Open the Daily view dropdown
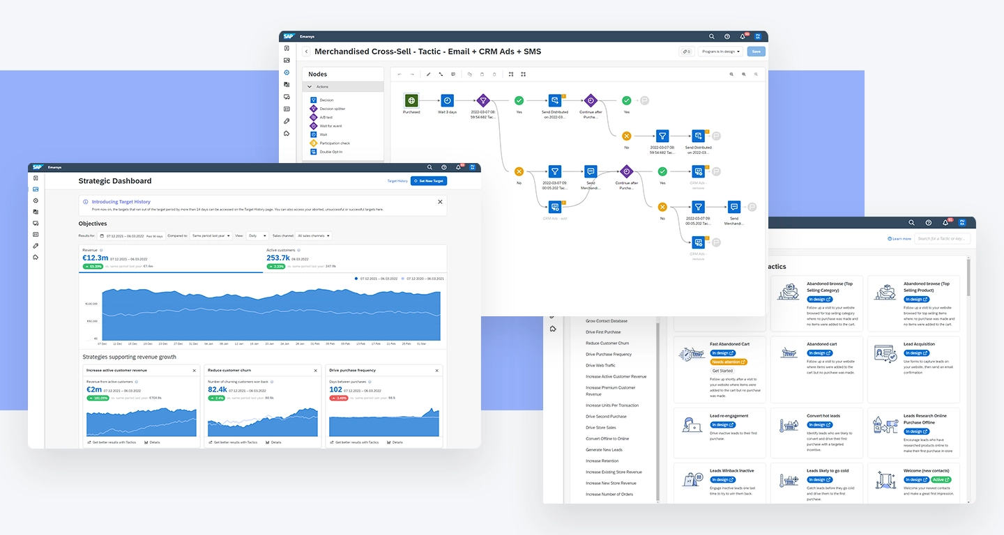Screen dimensions: 1004x535 coord(257,236)
